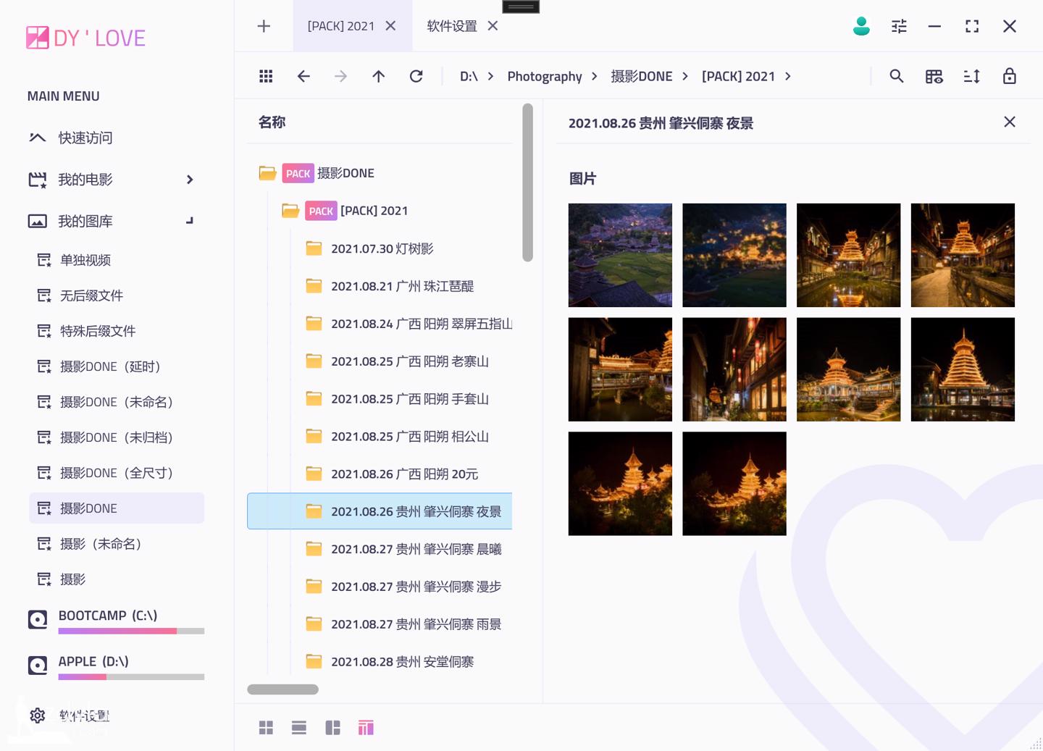Expand chevron after Photography breadcrumb
The width and height of the screenshot is (1043, 751).
pyautogui.click(x=595, y=76)
